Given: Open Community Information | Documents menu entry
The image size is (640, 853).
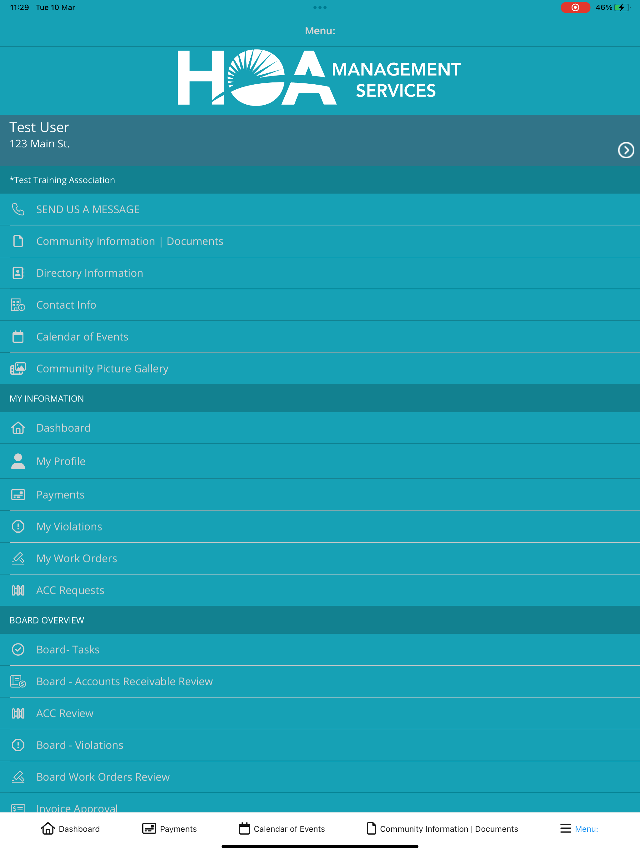Looking at the screenshot, I should click(x=320, y=241).
